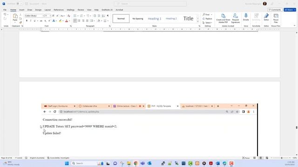Open the Font name dropdown
This screenshot has height=167, width=298.
[x=43, y=16]
